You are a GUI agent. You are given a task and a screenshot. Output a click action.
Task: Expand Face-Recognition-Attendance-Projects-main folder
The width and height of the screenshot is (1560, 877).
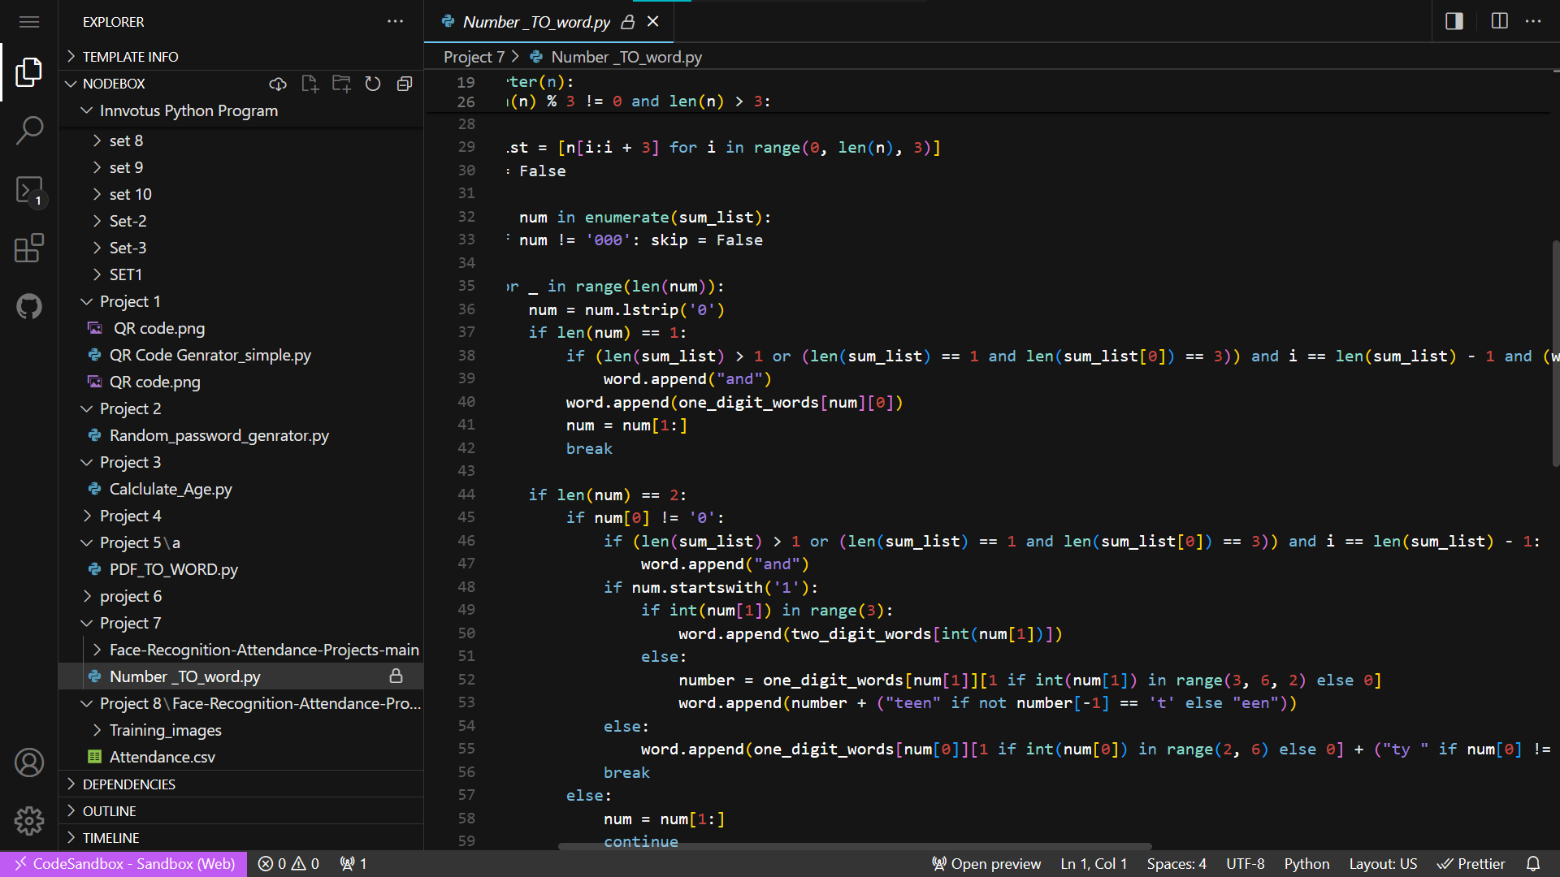241,650
